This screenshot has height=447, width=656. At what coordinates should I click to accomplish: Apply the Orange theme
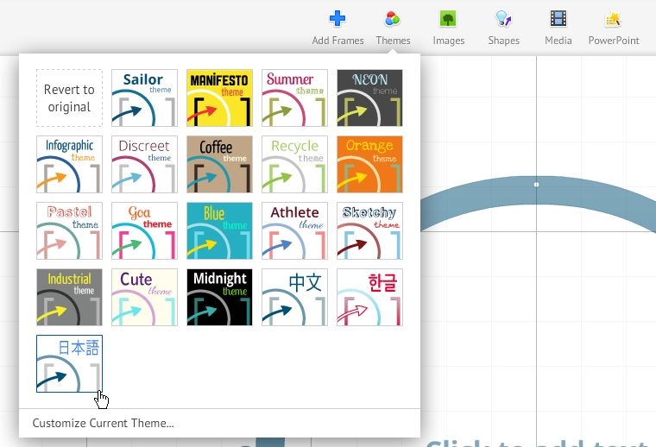click(x=369, y=164)
